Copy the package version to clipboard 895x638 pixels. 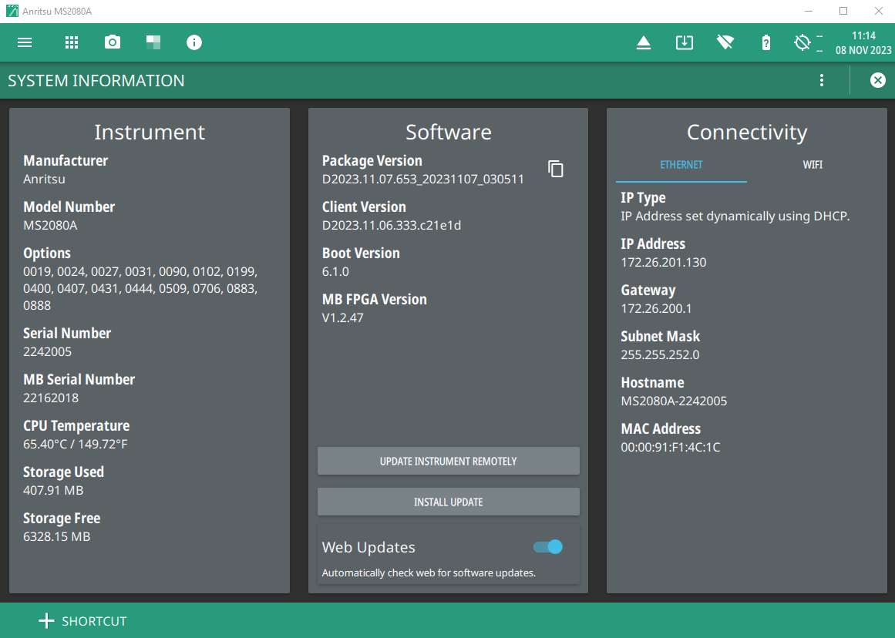pos(556,170)
